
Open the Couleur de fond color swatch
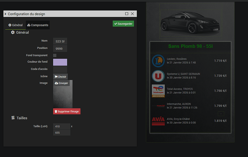point(60,62)
